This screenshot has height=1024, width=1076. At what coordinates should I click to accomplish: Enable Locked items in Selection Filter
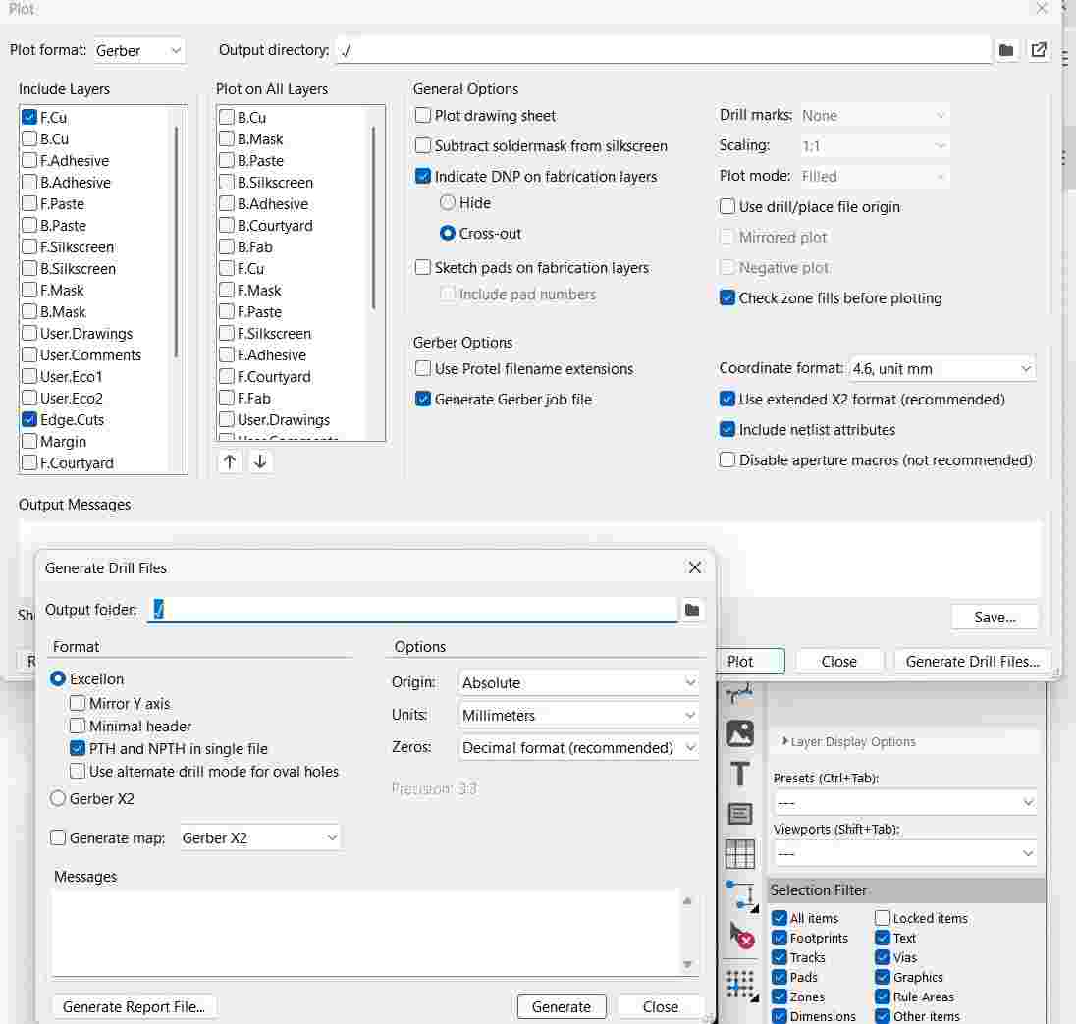coord(883,918)
